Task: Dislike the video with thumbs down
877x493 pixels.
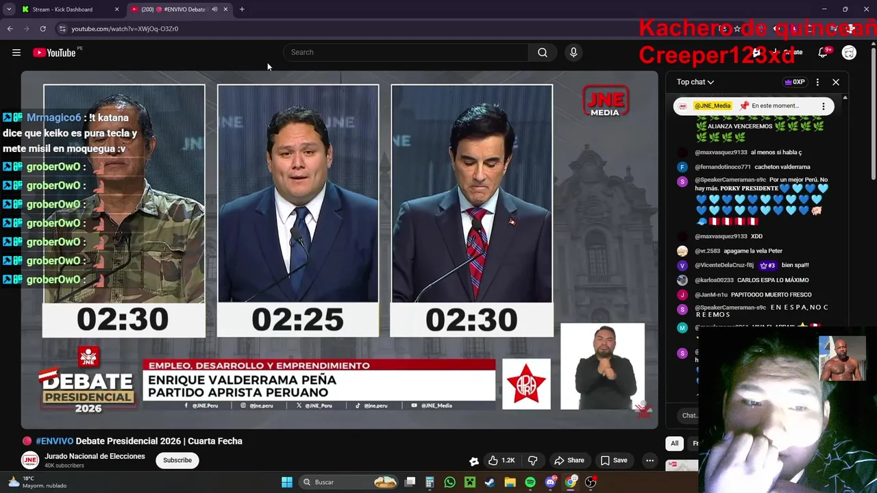Action: click(532, 460)
